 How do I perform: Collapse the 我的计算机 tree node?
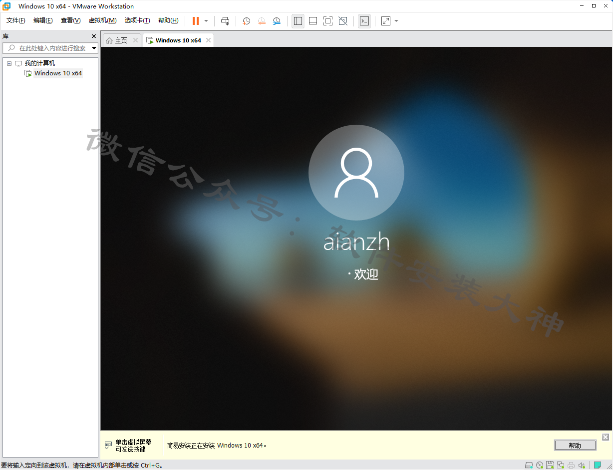9,63
